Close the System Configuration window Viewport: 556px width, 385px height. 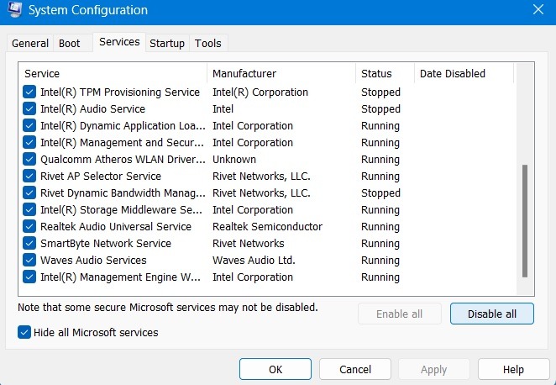tap(538, 9)
